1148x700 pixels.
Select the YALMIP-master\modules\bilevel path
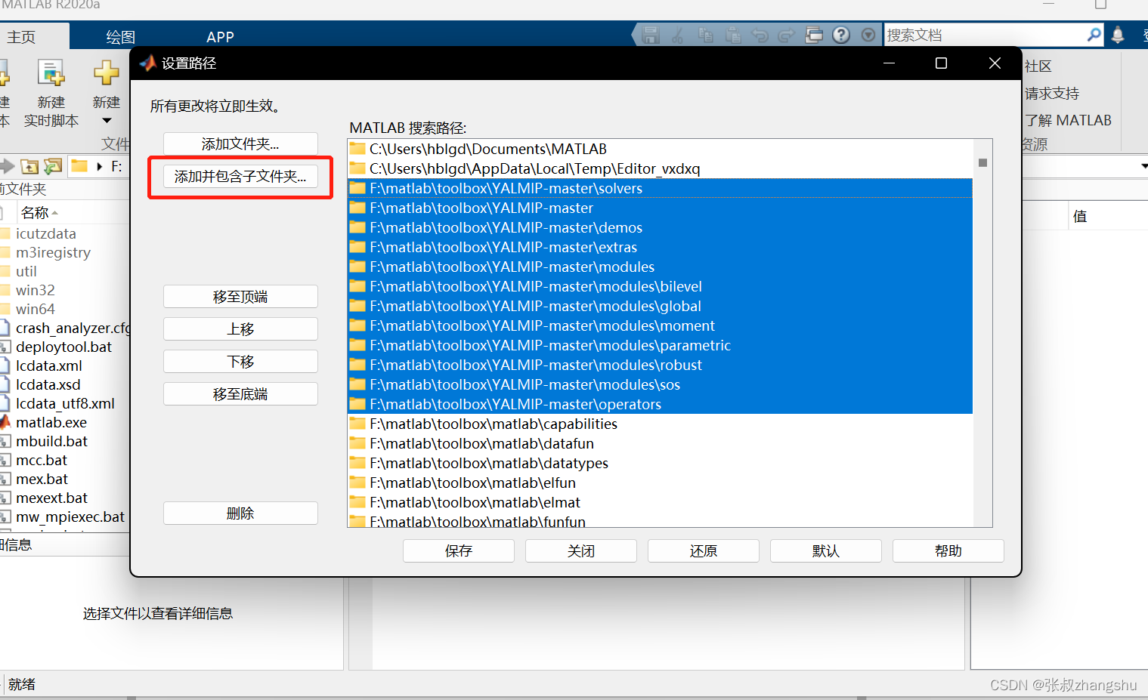(660, 286)
